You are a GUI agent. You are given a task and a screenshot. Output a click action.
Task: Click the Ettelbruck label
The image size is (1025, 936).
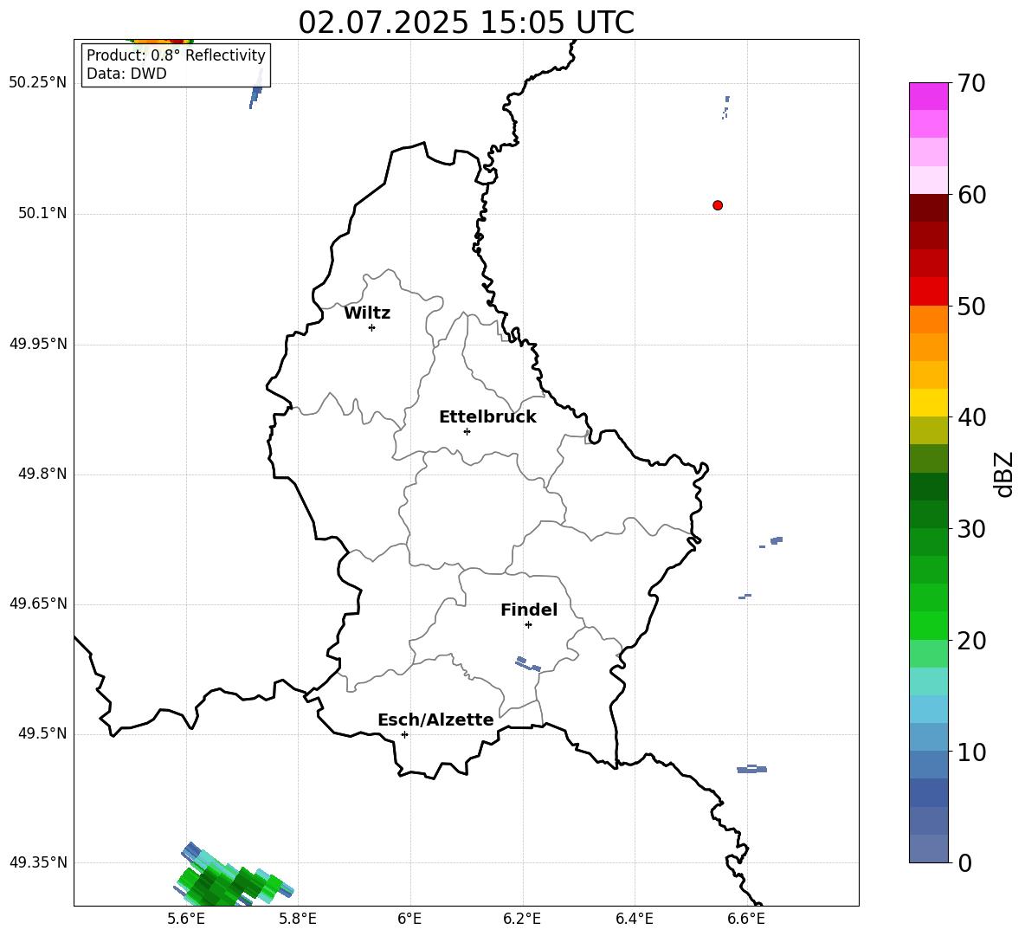(x=487, y=417)
